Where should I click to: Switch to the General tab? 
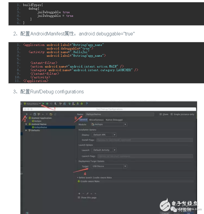(x=83, y=119)
